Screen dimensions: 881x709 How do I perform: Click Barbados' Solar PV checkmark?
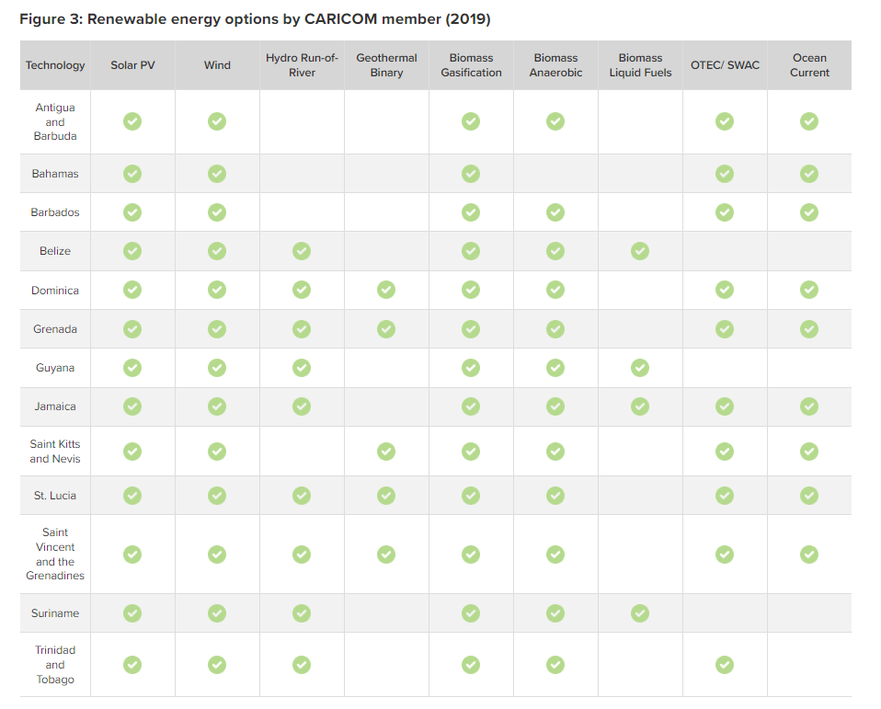[132, 212]
